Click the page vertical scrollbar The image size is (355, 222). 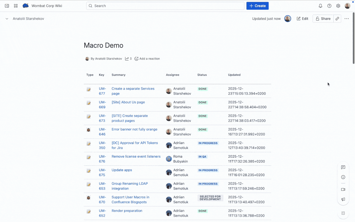(354, 38)
